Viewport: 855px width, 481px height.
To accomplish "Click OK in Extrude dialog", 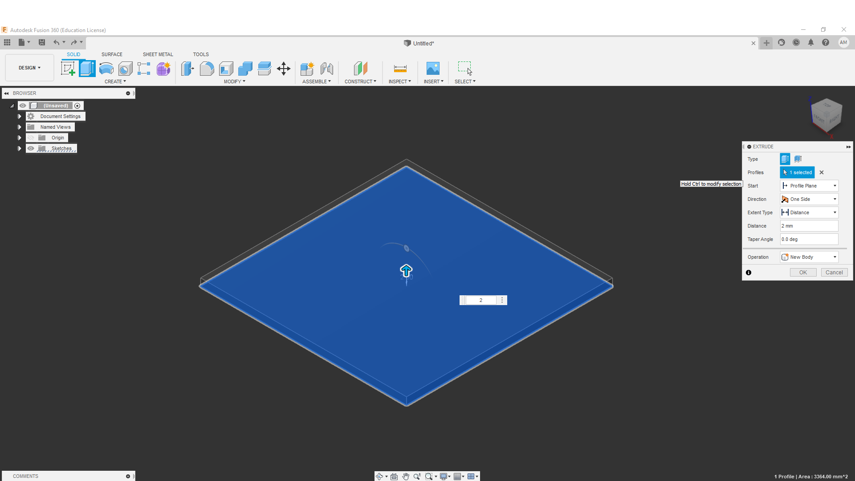I will click(x=803, y=273).
